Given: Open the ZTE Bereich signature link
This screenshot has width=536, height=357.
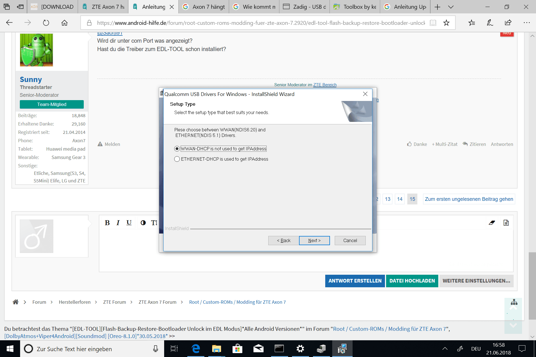Looking at the screenshot, I should click(x=325, y=85).
